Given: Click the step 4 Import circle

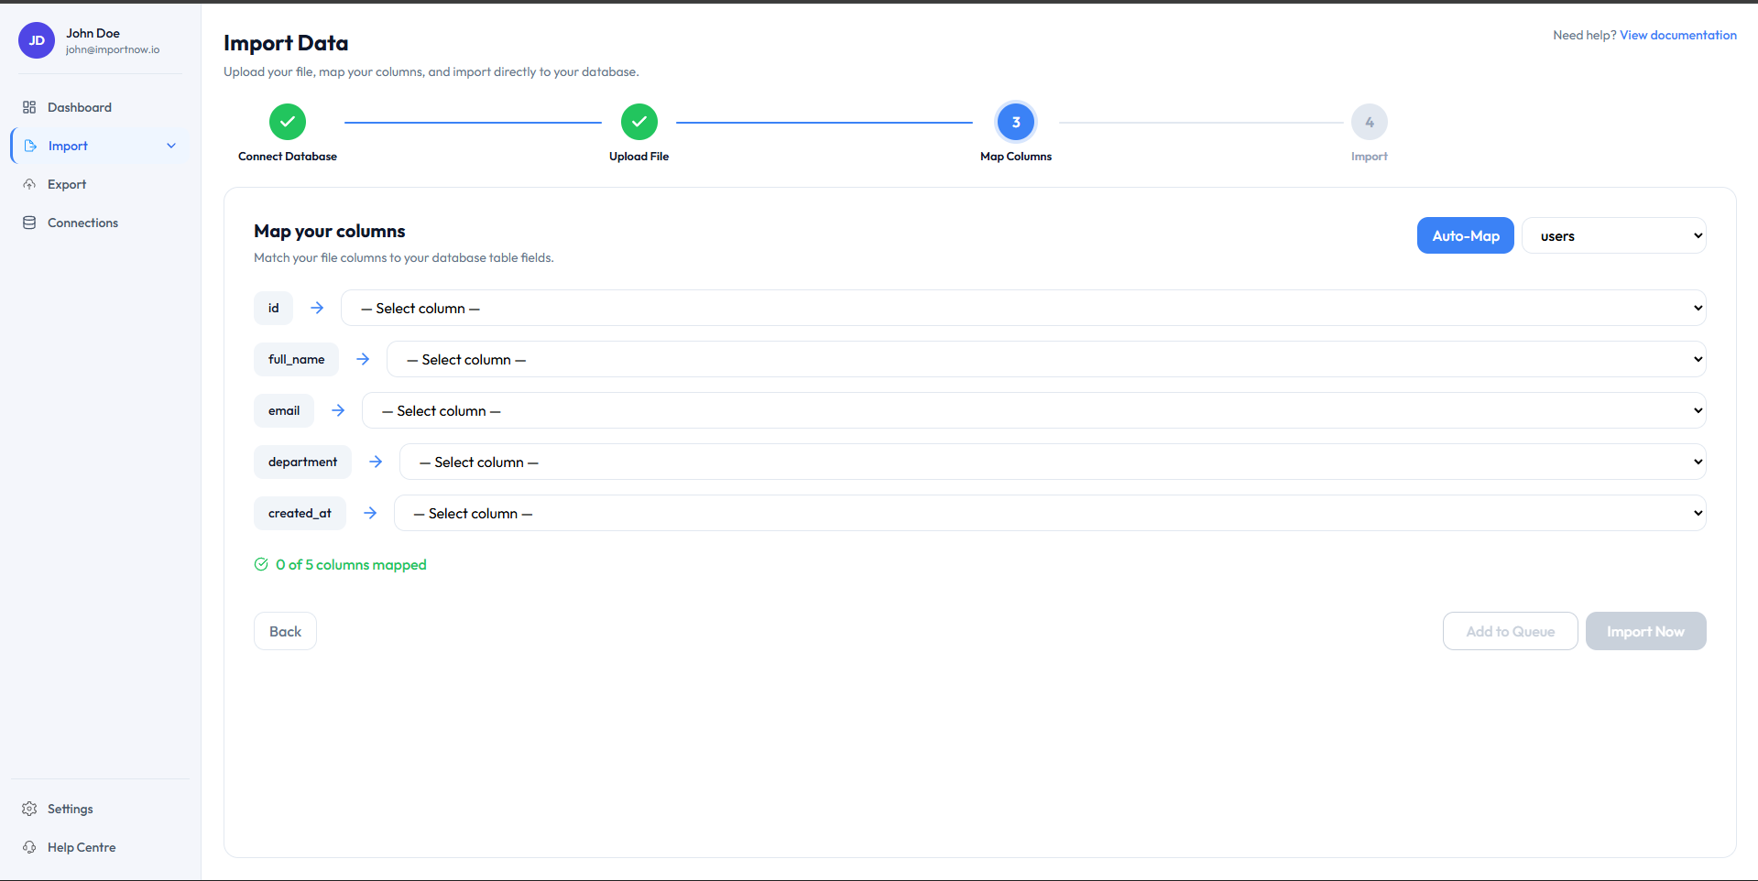Looking at the screenshot, I should tap(1369, 122).
